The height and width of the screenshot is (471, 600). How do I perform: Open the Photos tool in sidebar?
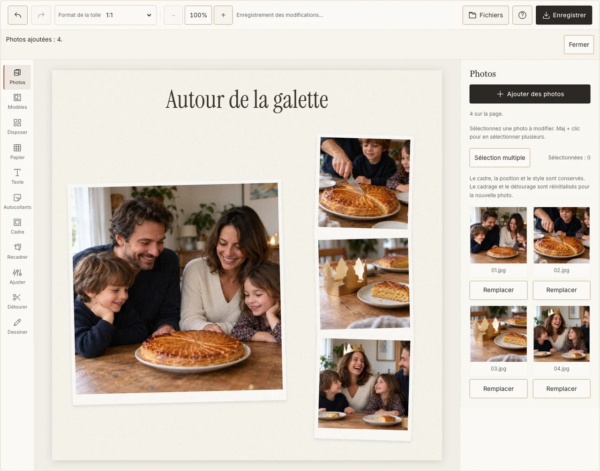[17, 77]
